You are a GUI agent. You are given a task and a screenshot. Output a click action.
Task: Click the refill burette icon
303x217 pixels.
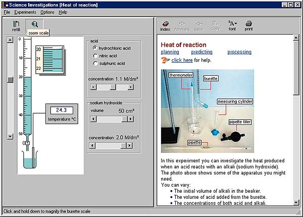tap(16, 26)
